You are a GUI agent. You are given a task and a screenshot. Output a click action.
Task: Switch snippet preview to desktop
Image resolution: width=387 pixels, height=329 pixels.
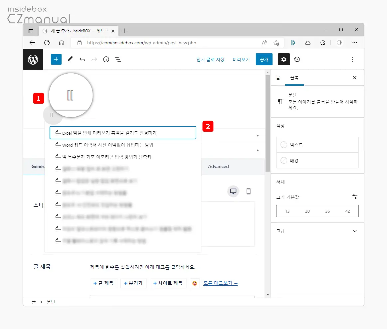pos(233,191)
